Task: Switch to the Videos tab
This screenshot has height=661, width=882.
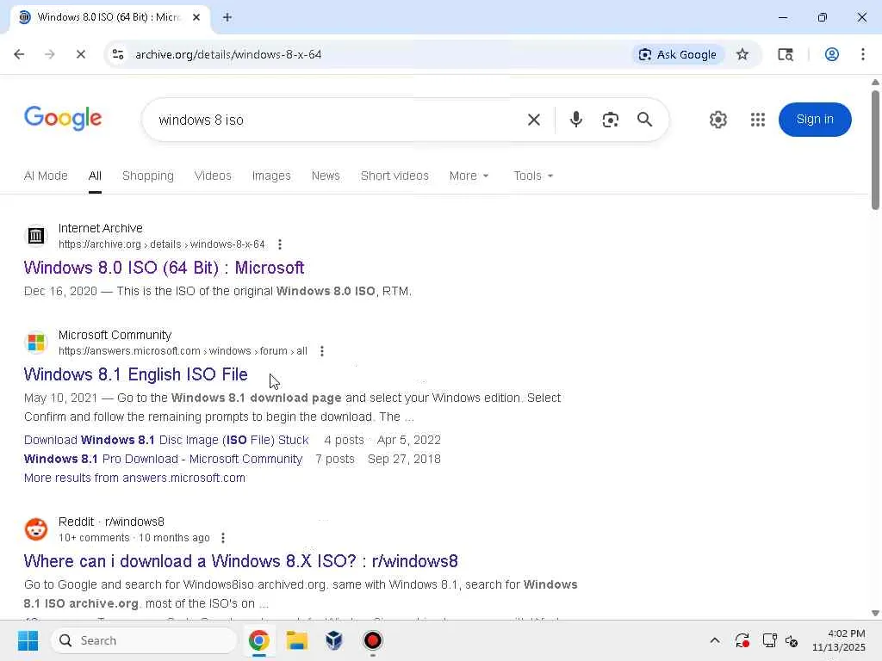Action: 213,176
